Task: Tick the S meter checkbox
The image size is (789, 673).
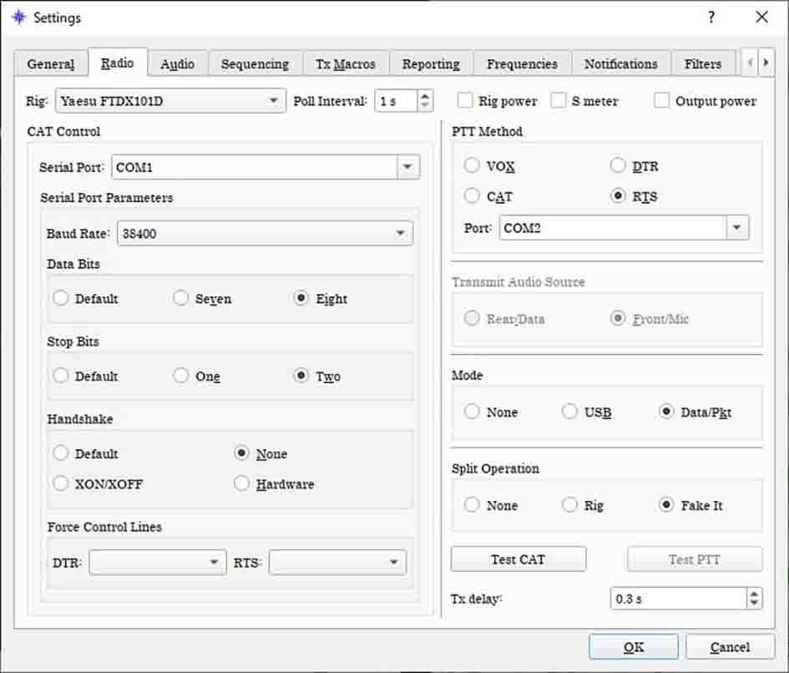Action: (559, 101)
